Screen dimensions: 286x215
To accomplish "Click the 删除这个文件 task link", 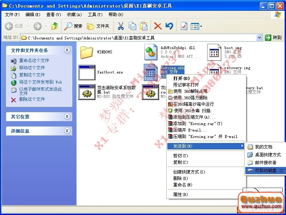I will pyautogui.click(x=32, y=99).
